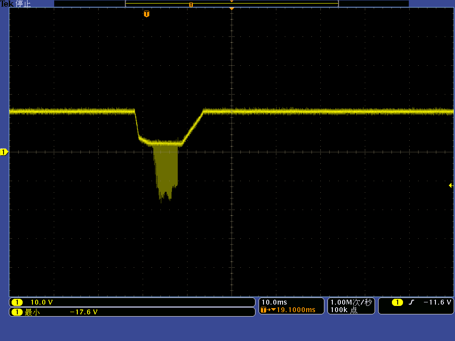Click the -11.6 V trigger level readout

point(437,302)
